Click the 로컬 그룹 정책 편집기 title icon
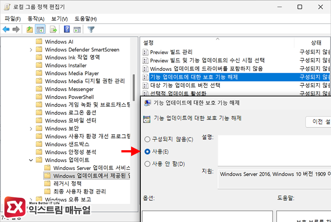Viewport: 331px width, 222px height. (x=7, y=7)
